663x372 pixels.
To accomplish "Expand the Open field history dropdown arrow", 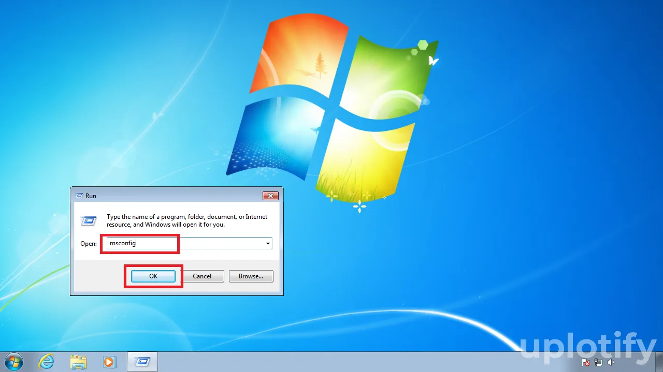I will pyautogui.click(x=268, y=244).
